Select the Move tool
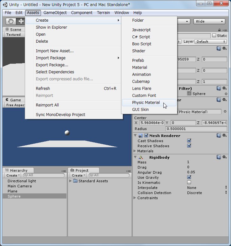231x246 pixels. 21,21
